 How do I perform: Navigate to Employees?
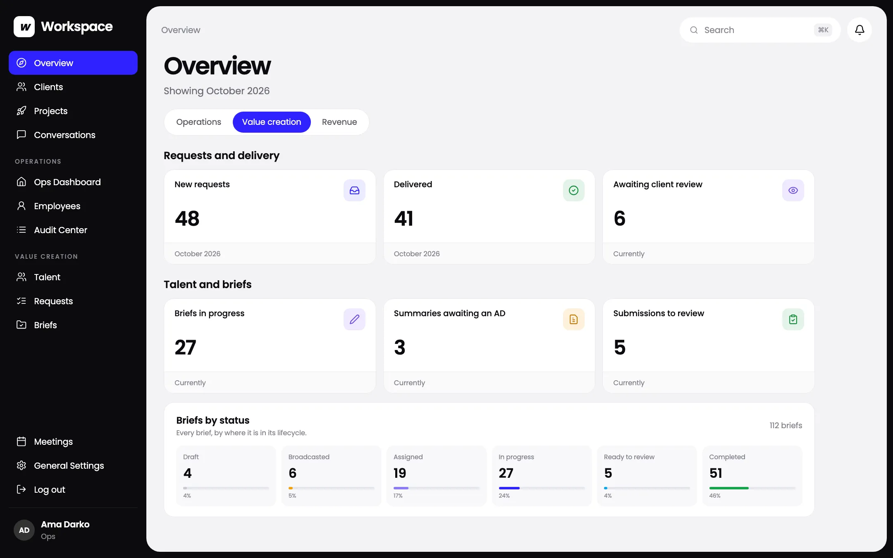[73, 206]
